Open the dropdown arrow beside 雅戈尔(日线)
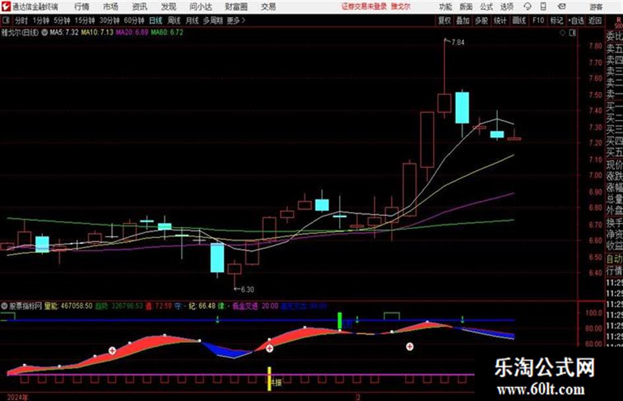The height and width of the screenshot is (401, 623). pyautogui.click(x=45, y=32)
